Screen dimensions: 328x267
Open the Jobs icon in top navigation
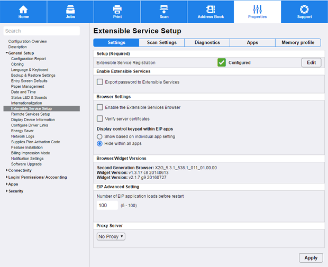point(70,9)
